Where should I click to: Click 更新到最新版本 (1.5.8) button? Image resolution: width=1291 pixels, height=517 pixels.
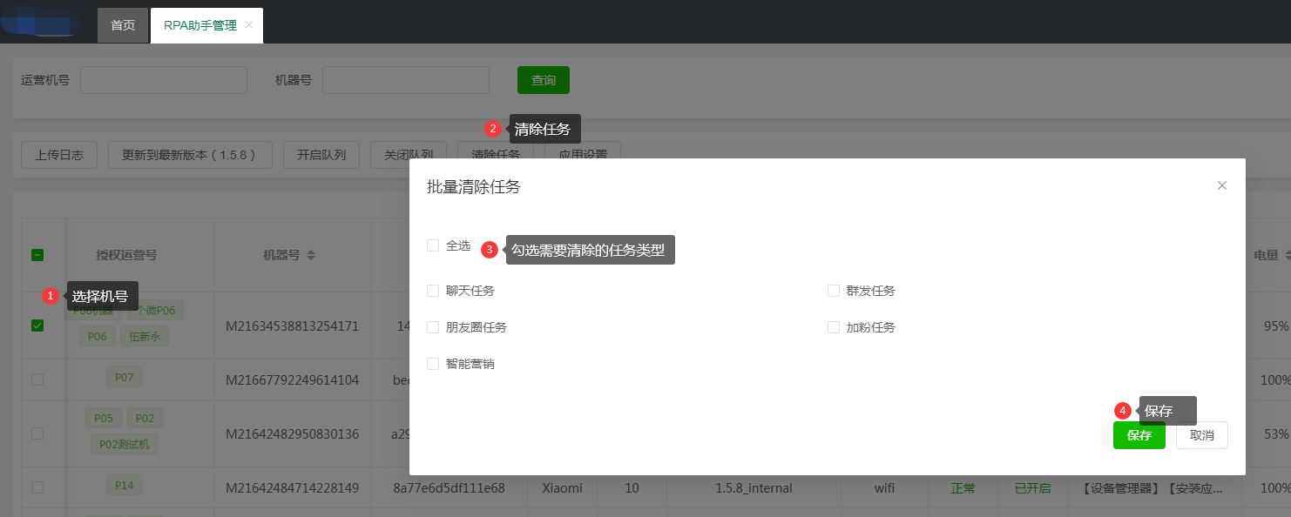tap(190, 155)
